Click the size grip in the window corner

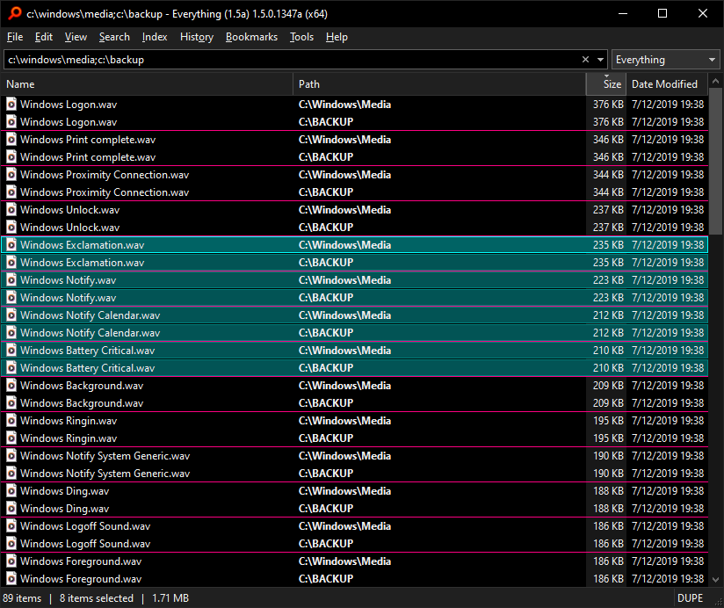718,602
